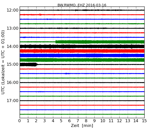Click x-axis tick label 2
The image size is (164, 131).
tap(36, 121)
